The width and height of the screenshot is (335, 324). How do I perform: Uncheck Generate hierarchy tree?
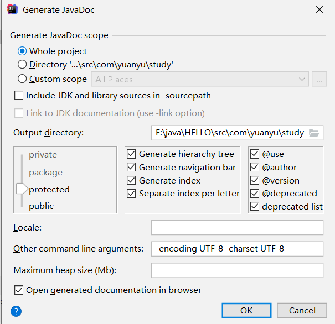[x=132, y=154]
